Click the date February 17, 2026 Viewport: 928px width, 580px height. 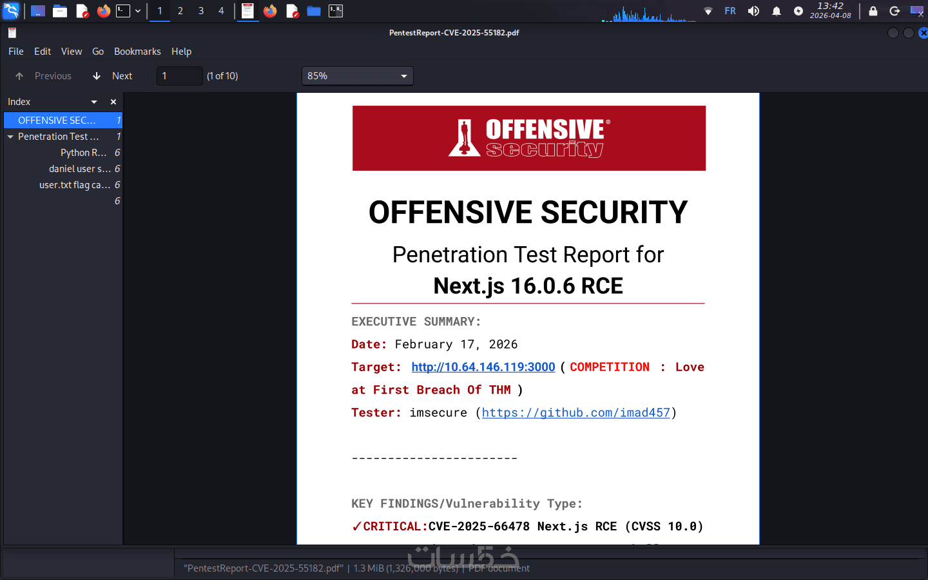coord(456,344)
